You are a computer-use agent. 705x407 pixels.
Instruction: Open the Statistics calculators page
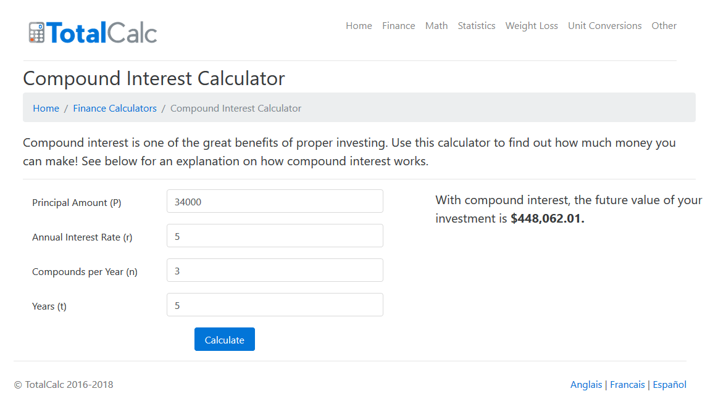click(477, 25)
